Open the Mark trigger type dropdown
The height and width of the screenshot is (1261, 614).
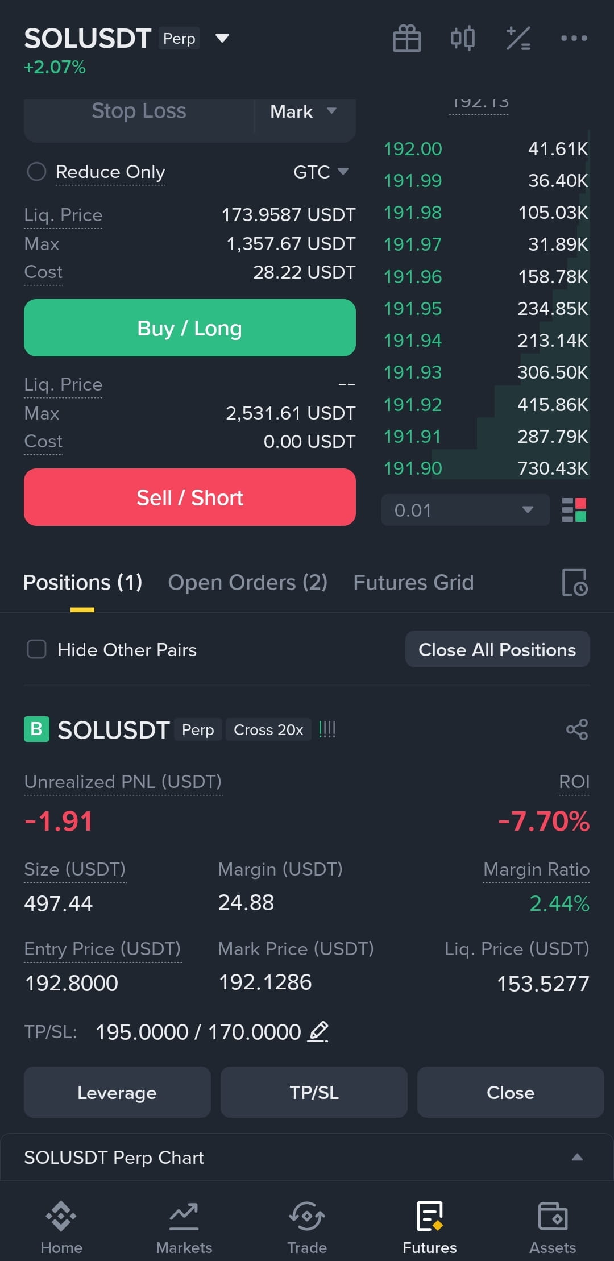pyautogui.click(x=304, y=111)
